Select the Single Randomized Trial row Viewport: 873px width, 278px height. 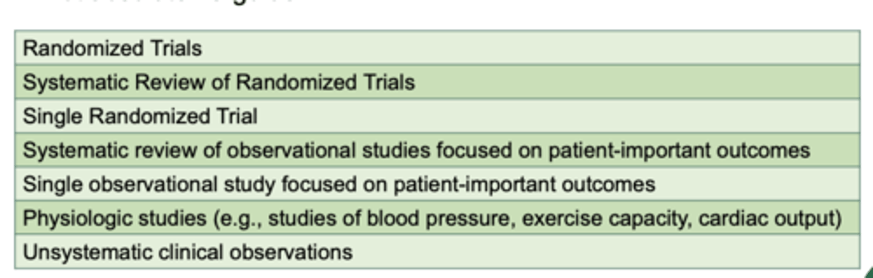coord(437,115)
